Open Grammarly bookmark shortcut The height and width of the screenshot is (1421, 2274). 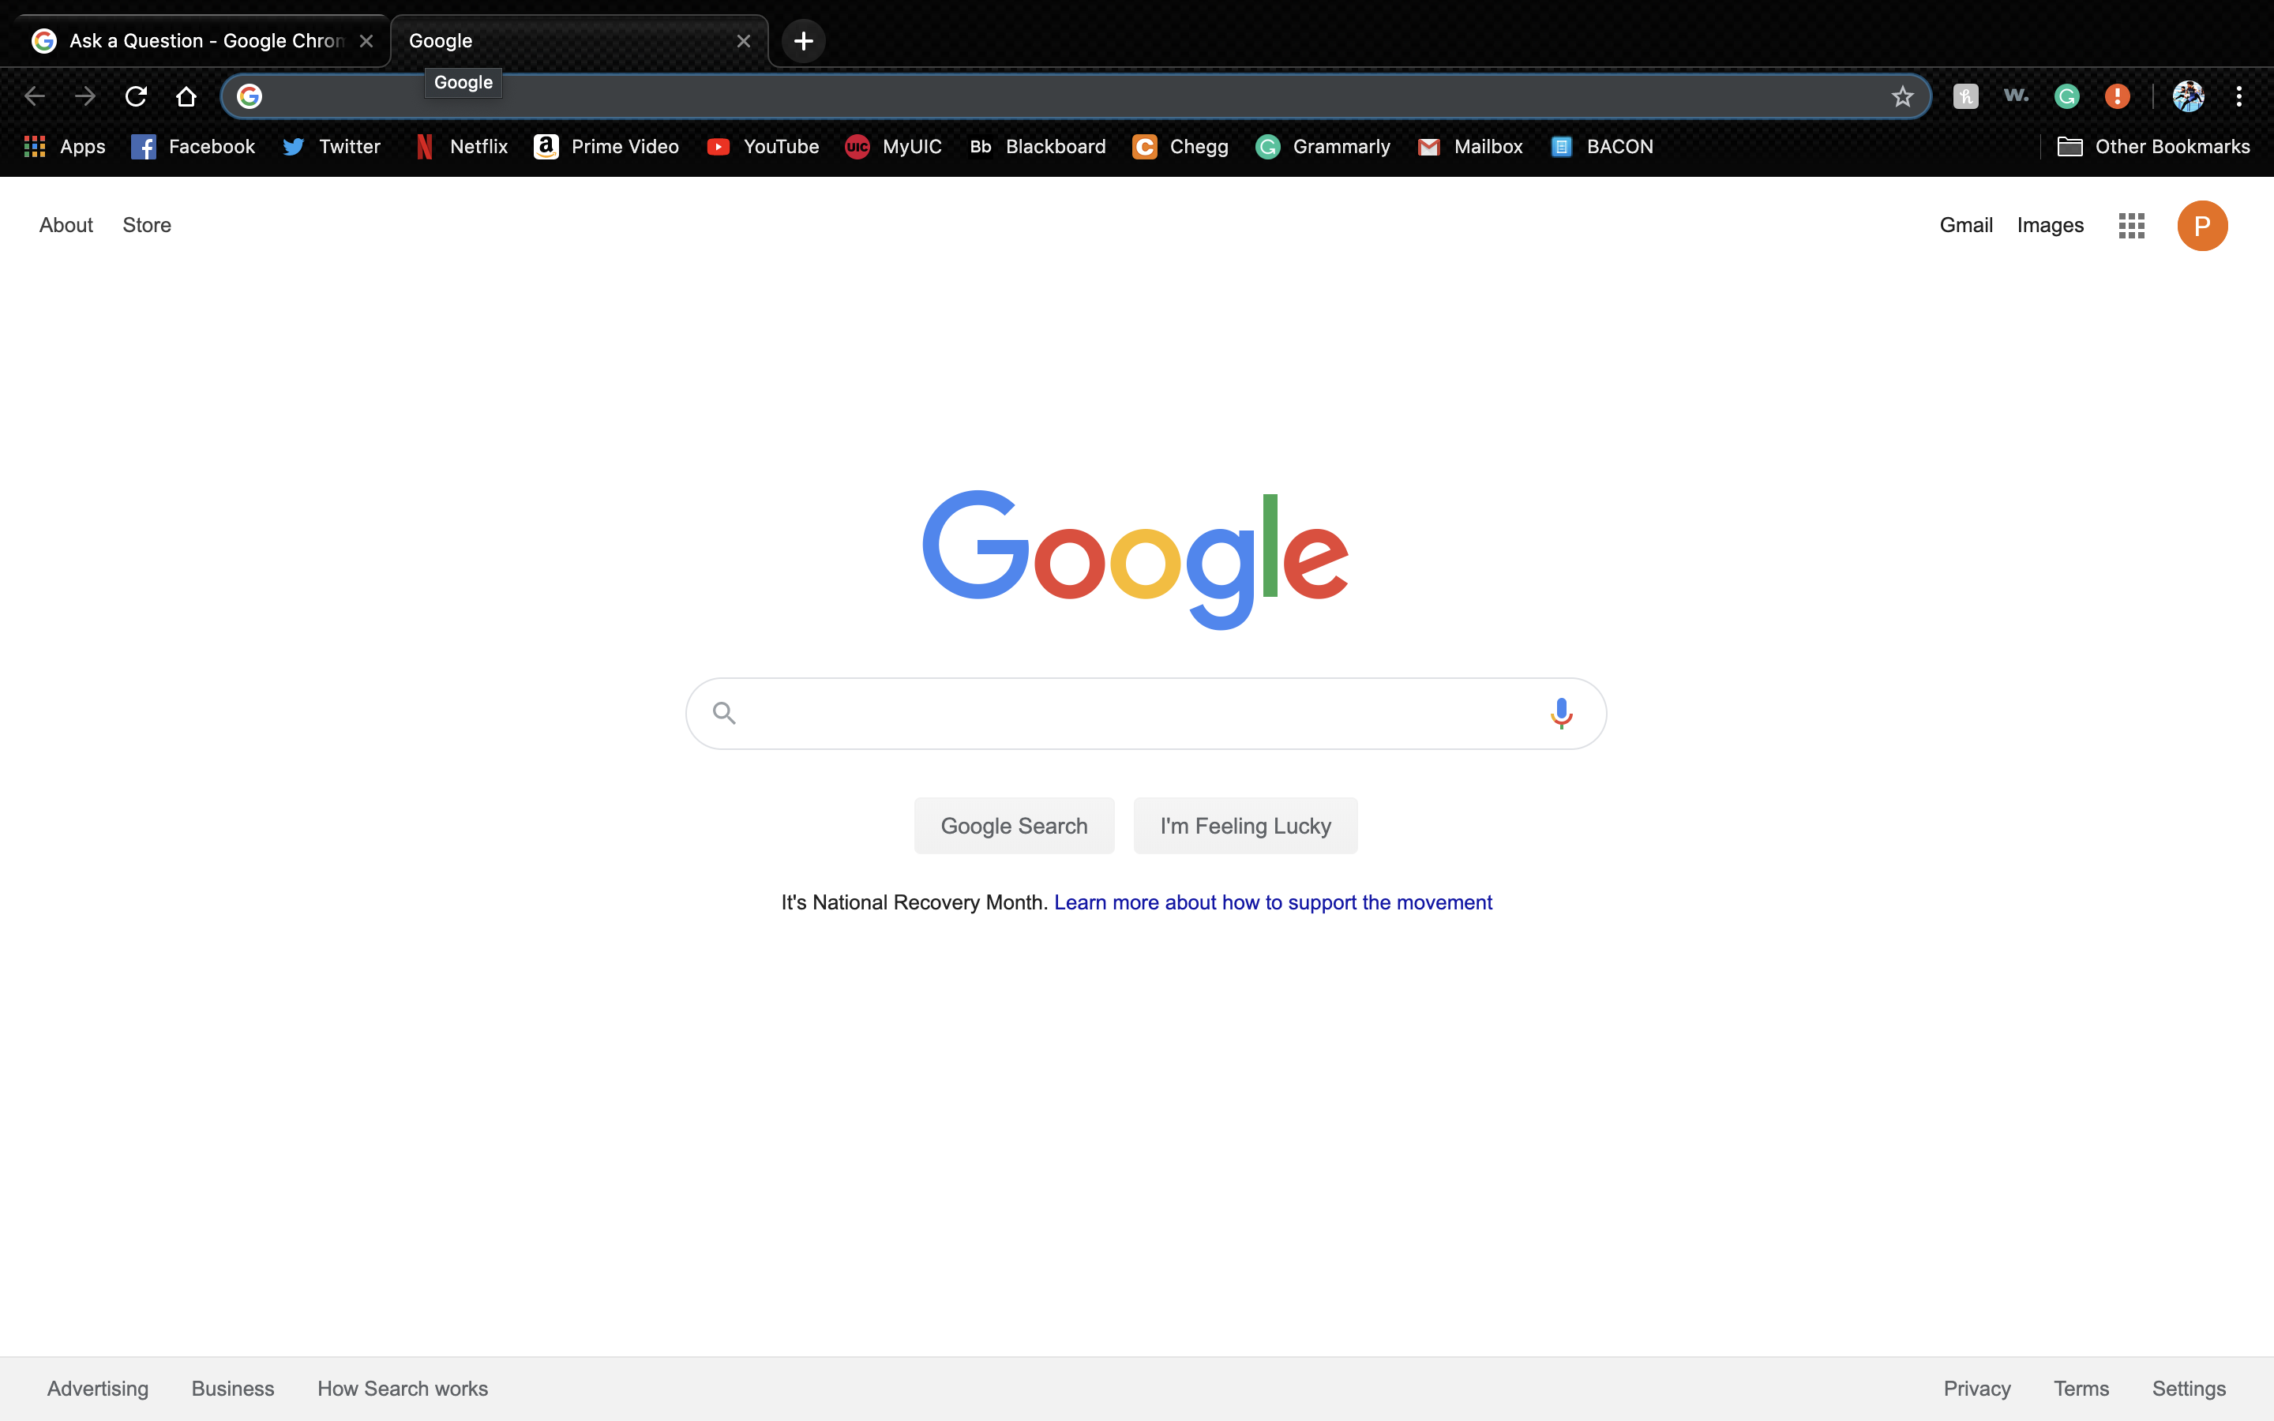(1324, 146)
